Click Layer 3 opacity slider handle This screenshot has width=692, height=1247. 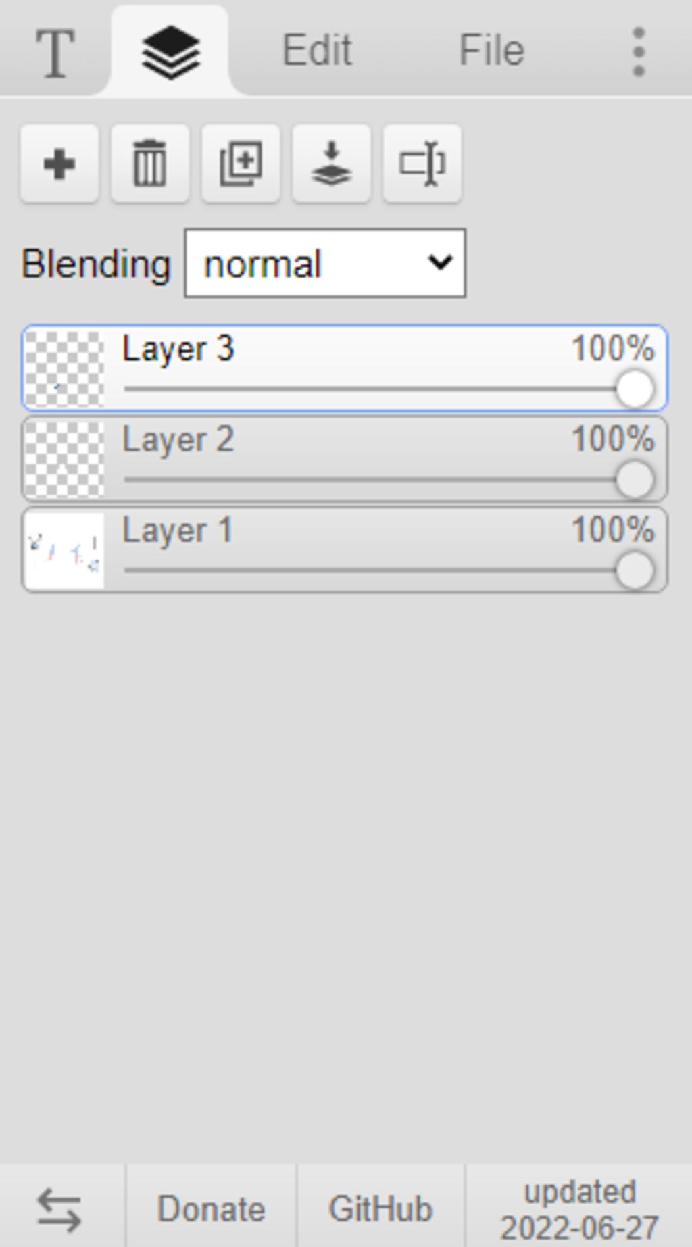coord(635,389)
